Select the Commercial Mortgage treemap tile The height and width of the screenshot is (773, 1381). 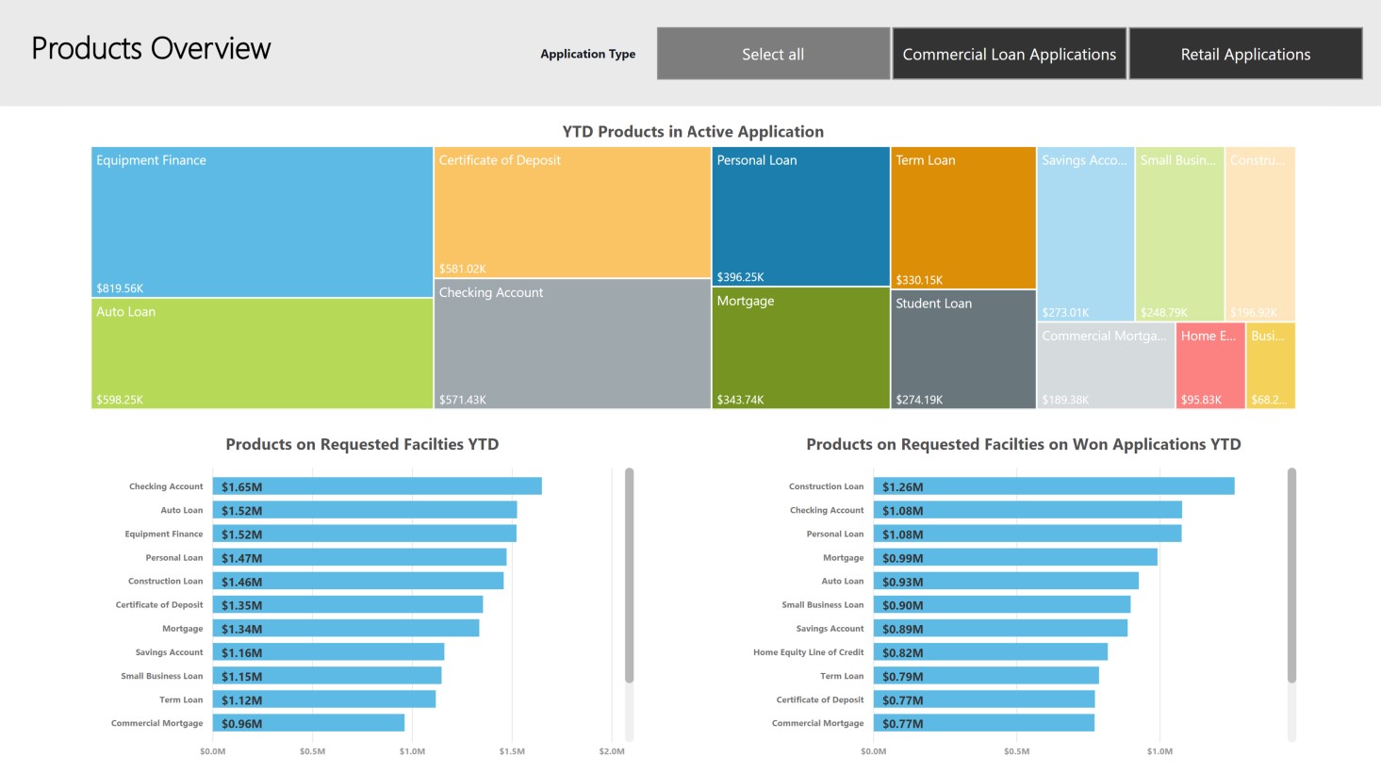coord(1106,366)
